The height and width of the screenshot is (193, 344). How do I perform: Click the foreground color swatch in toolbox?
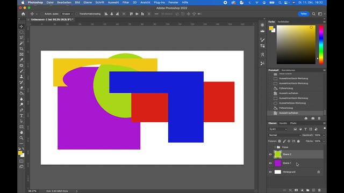(x=20, y=153)
